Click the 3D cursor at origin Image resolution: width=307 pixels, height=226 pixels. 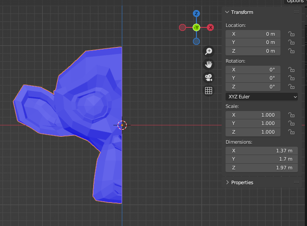(122, 125)
